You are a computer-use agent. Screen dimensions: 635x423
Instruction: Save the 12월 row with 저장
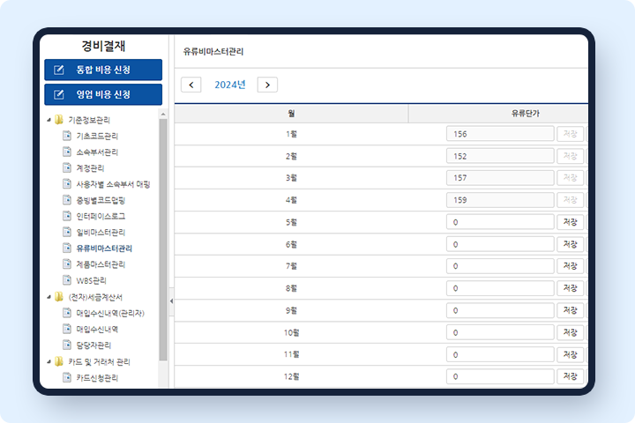point(571,376)
